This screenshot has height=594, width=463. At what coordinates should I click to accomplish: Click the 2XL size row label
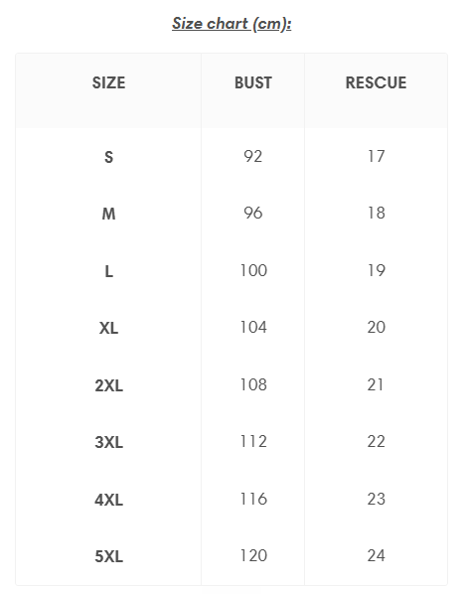click(x=108, y=385)
